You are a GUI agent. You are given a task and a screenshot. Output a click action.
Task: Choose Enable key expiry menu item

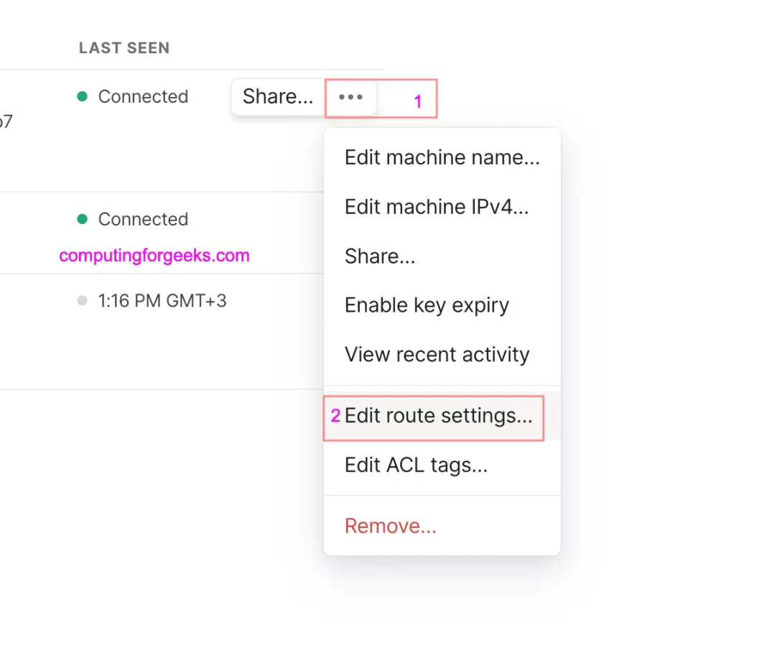pyautogui.click(x=442, y=305)
